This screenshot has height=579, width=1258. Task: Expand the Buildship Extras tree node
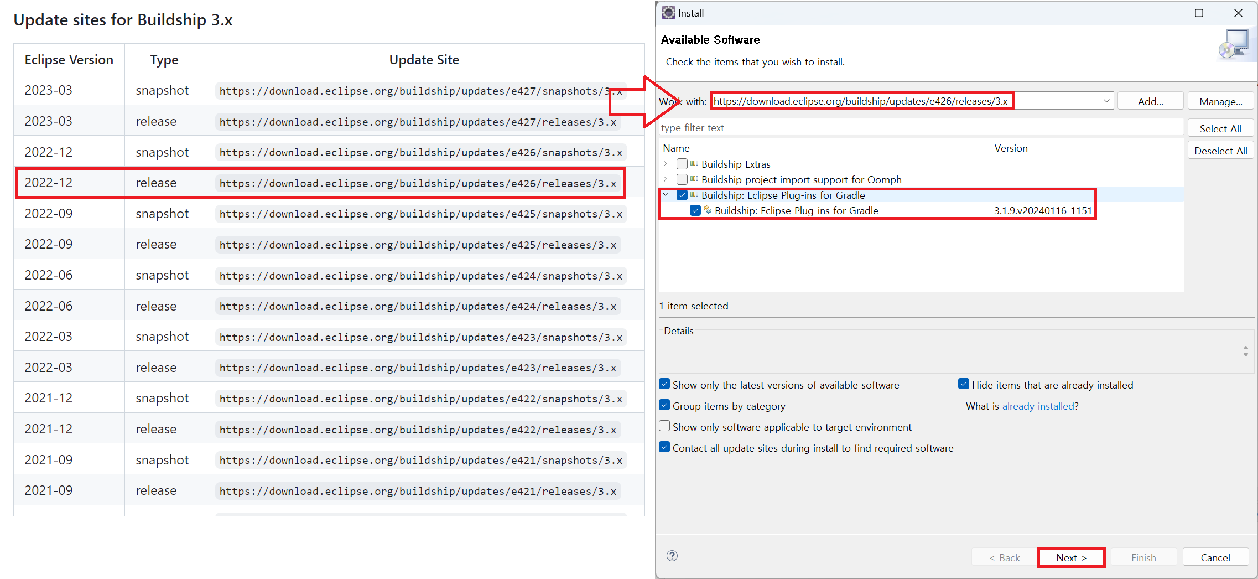pyautogui.click(x=666, y=164)
